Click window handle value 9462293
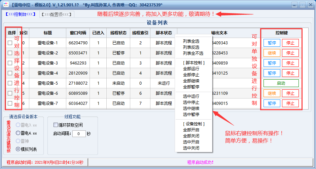316x169 pixels. (78, 63)
